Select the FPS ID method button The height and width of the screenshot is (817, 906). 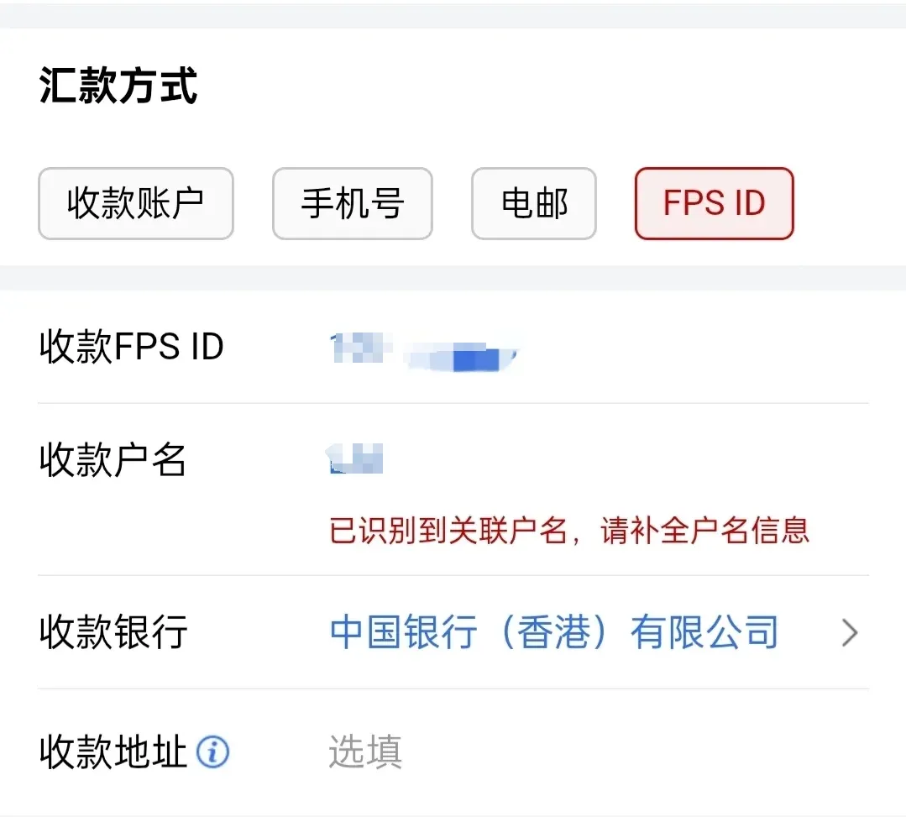(x=714, y=204)
